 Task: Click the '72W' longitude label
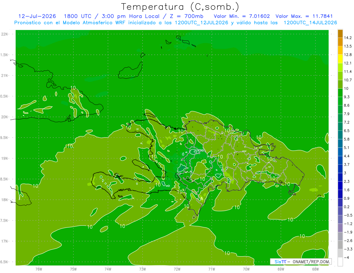point(177,269)
